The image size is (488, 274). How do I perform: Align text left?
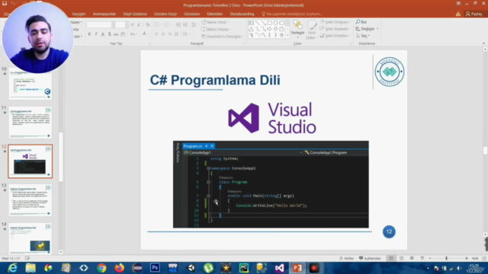(x=156, y=34)
